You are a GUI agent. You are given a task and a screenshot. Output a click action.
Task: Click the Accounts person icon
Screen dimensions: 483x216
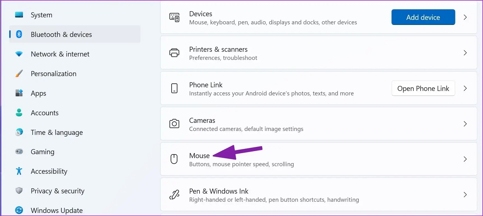pos(19,112)
